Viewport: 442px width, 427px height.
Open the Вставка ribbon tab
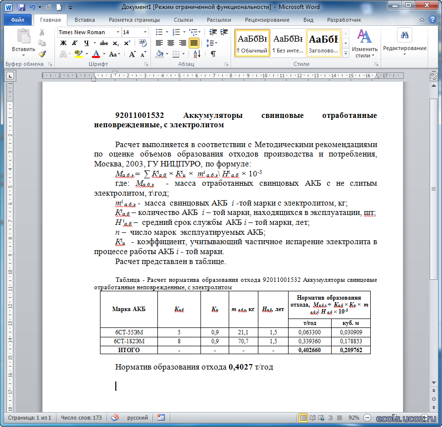click(x=85, y=20)
